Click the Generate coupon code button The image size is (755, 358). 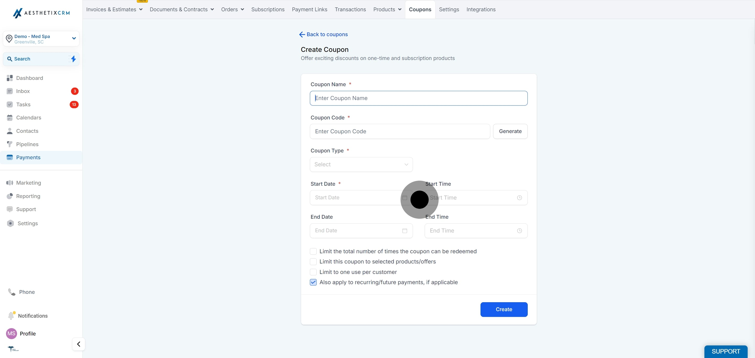click(x=510, y=131)
